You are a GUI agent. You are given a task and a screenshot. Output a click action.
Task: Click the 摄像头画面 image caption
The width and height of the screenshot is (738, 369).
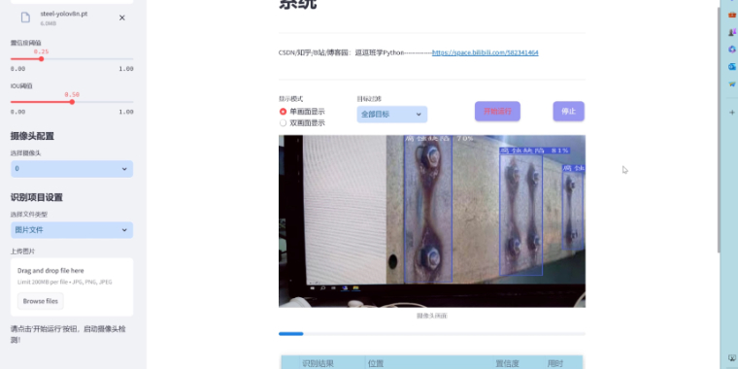(x=432, y=316)
